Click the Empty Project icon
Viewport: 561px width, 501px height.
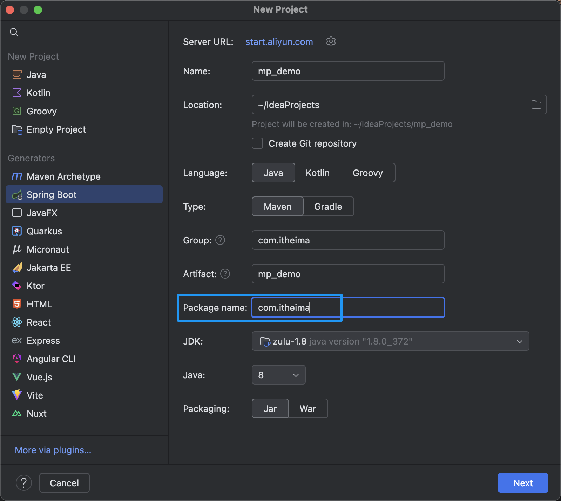17,129
